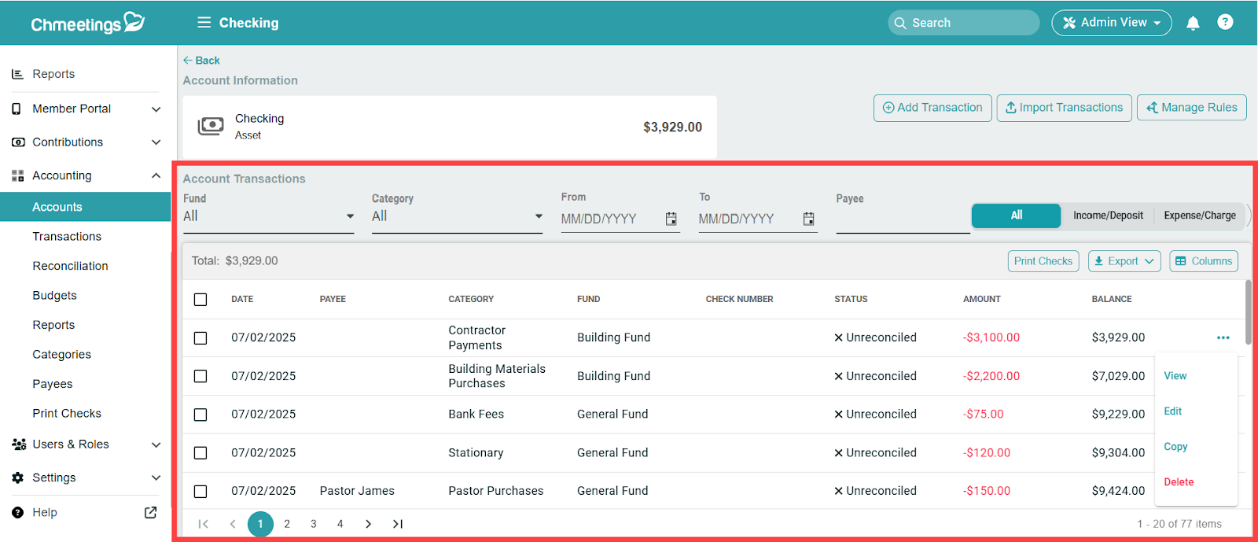Screen dimensions: 1258x542
Task: Switch to the Expense/Charge filter tab
Action: tap(1199, 216)
